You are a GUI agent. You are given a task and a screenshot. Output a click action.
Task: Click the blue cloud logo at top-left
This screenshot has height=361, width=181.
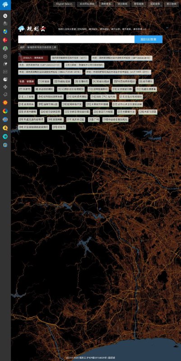[x=5, y=4]
